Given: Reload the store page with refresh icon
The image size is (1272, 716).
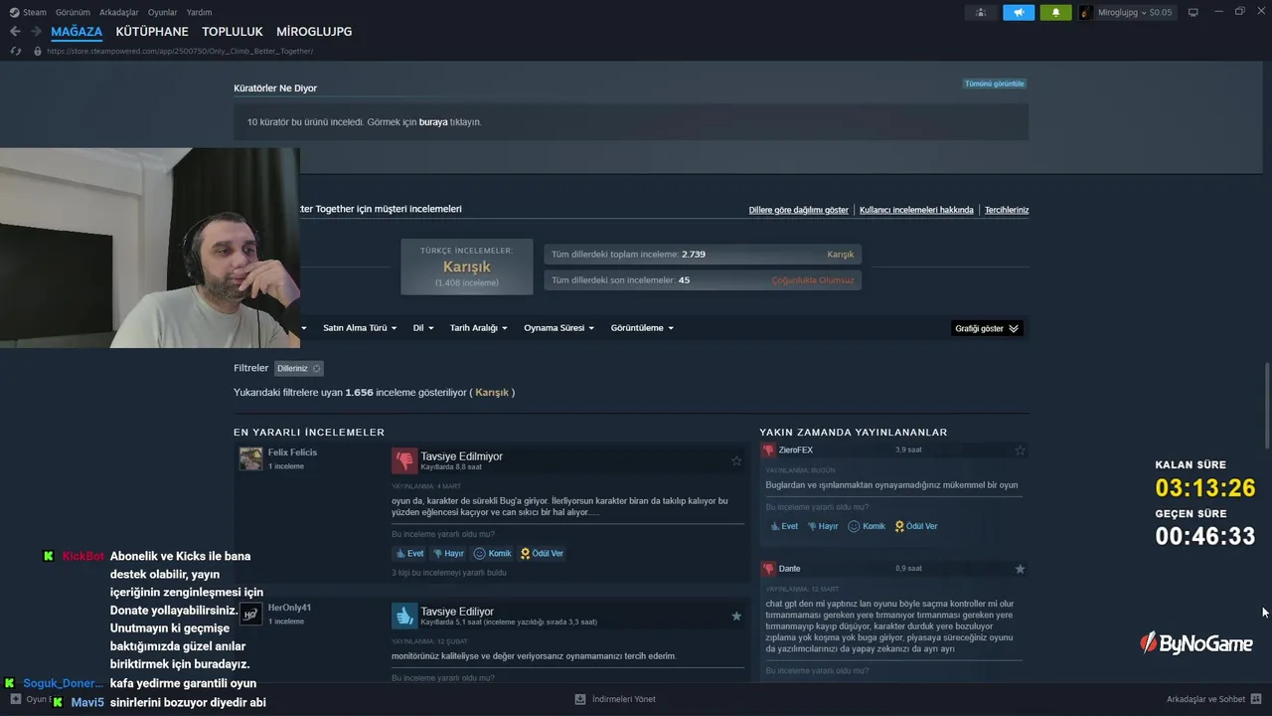Looking at the screenshot, I should (x=15, y=51).
